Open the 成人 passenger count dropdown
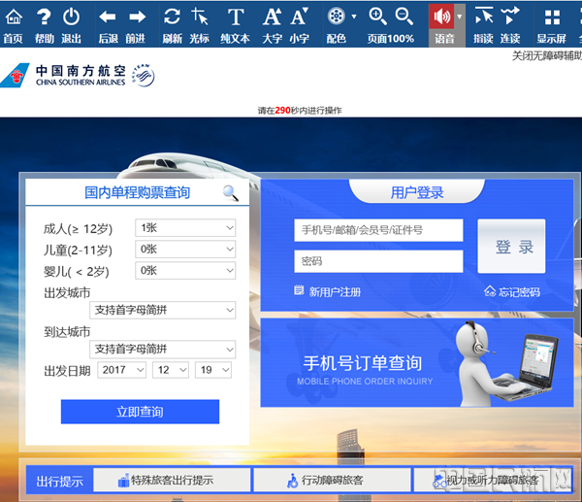This screenshot has height=502, width=582. point(185,228)
